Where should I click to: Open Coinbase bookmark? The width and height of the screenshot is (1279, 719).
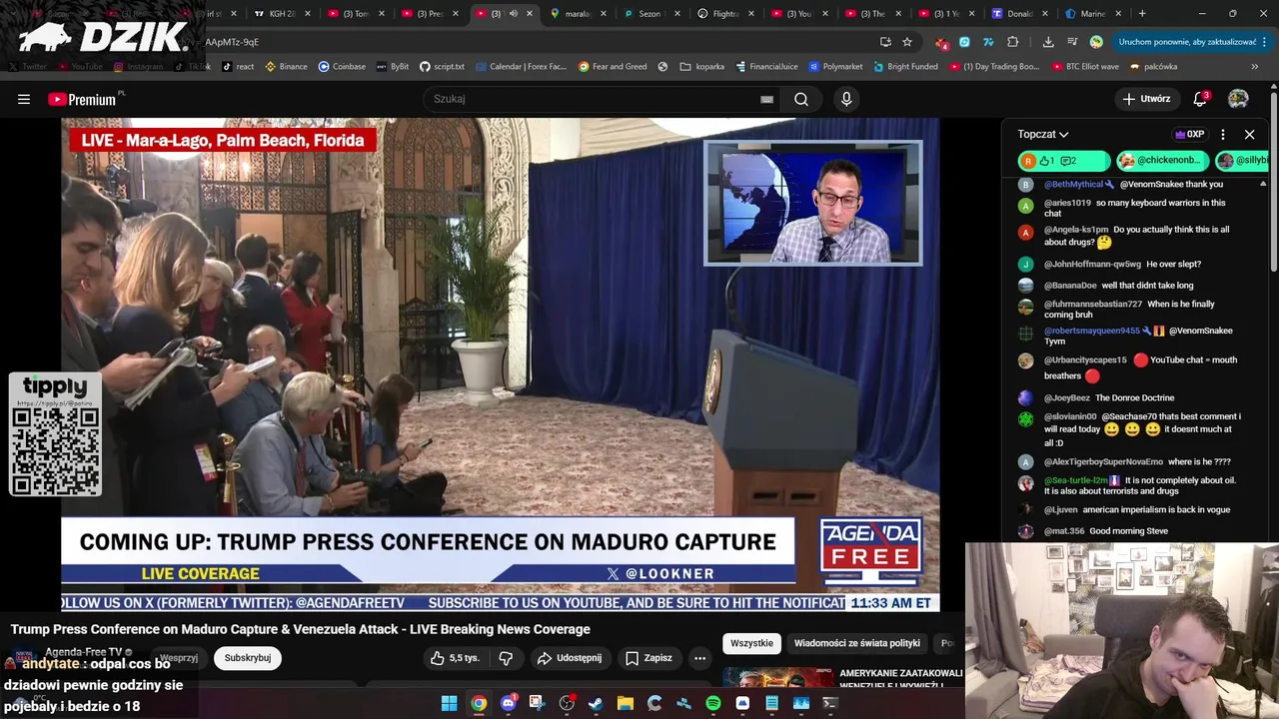pyautogui.click(x=342, y=67)
